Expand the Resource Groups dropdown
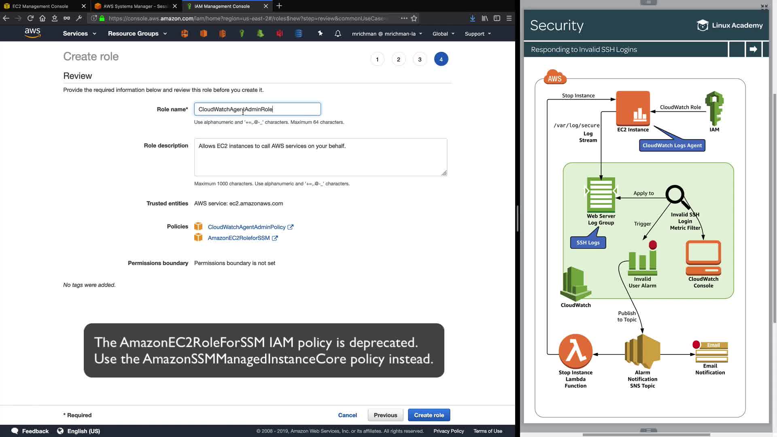 point(137,34)
